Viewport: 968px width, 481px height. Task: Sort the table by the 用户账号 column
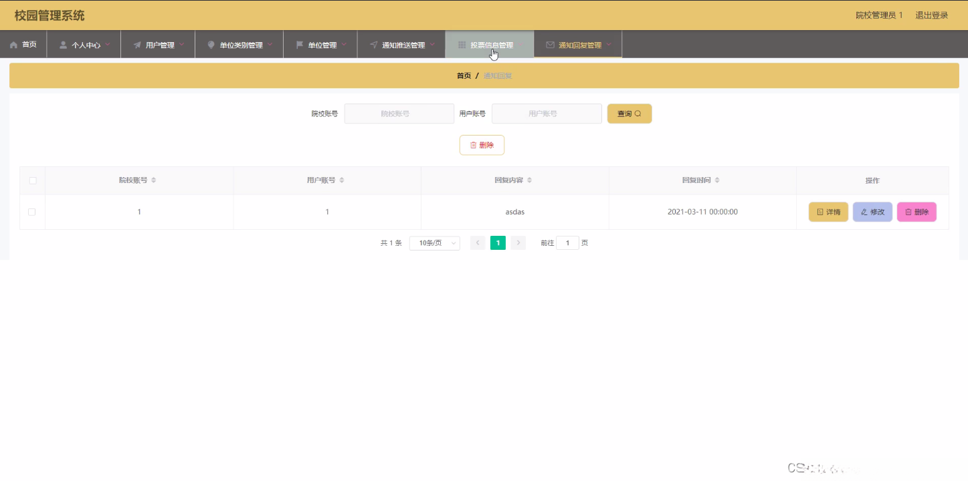pyautogui.click(x=341, y=180)
